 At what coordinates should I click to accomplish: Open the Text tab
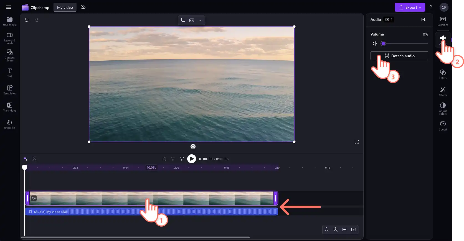click(10, 73)
